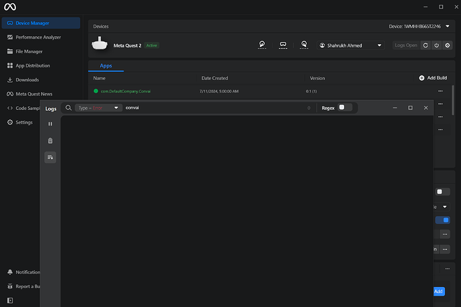Expand the Type = Error filter dropdown
The height and width of the screenshot is (307, 461).
[x=98, y=108]
